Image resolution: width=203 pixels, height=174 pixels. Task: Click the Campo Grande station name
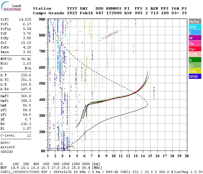pos(48,13)
